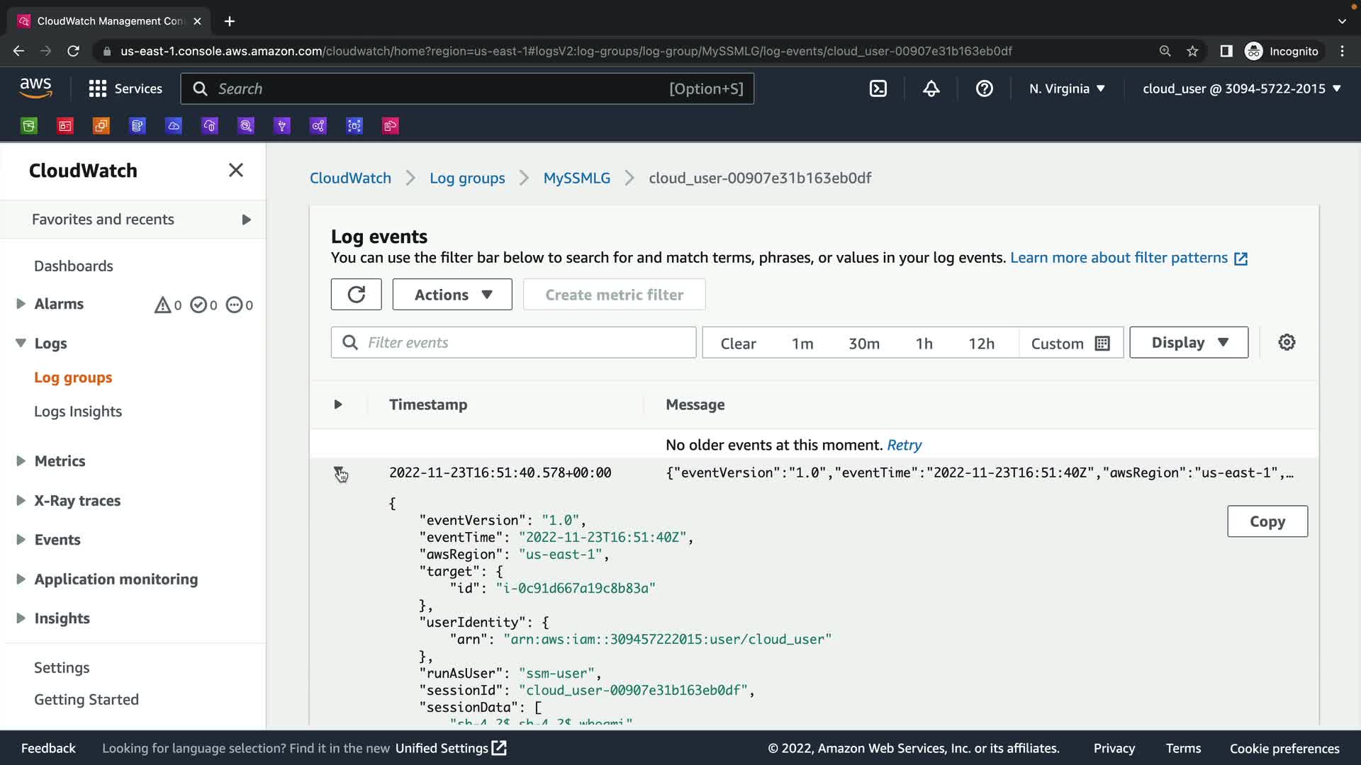Open AWS CloudShell icon in top bar

(878, 89)
